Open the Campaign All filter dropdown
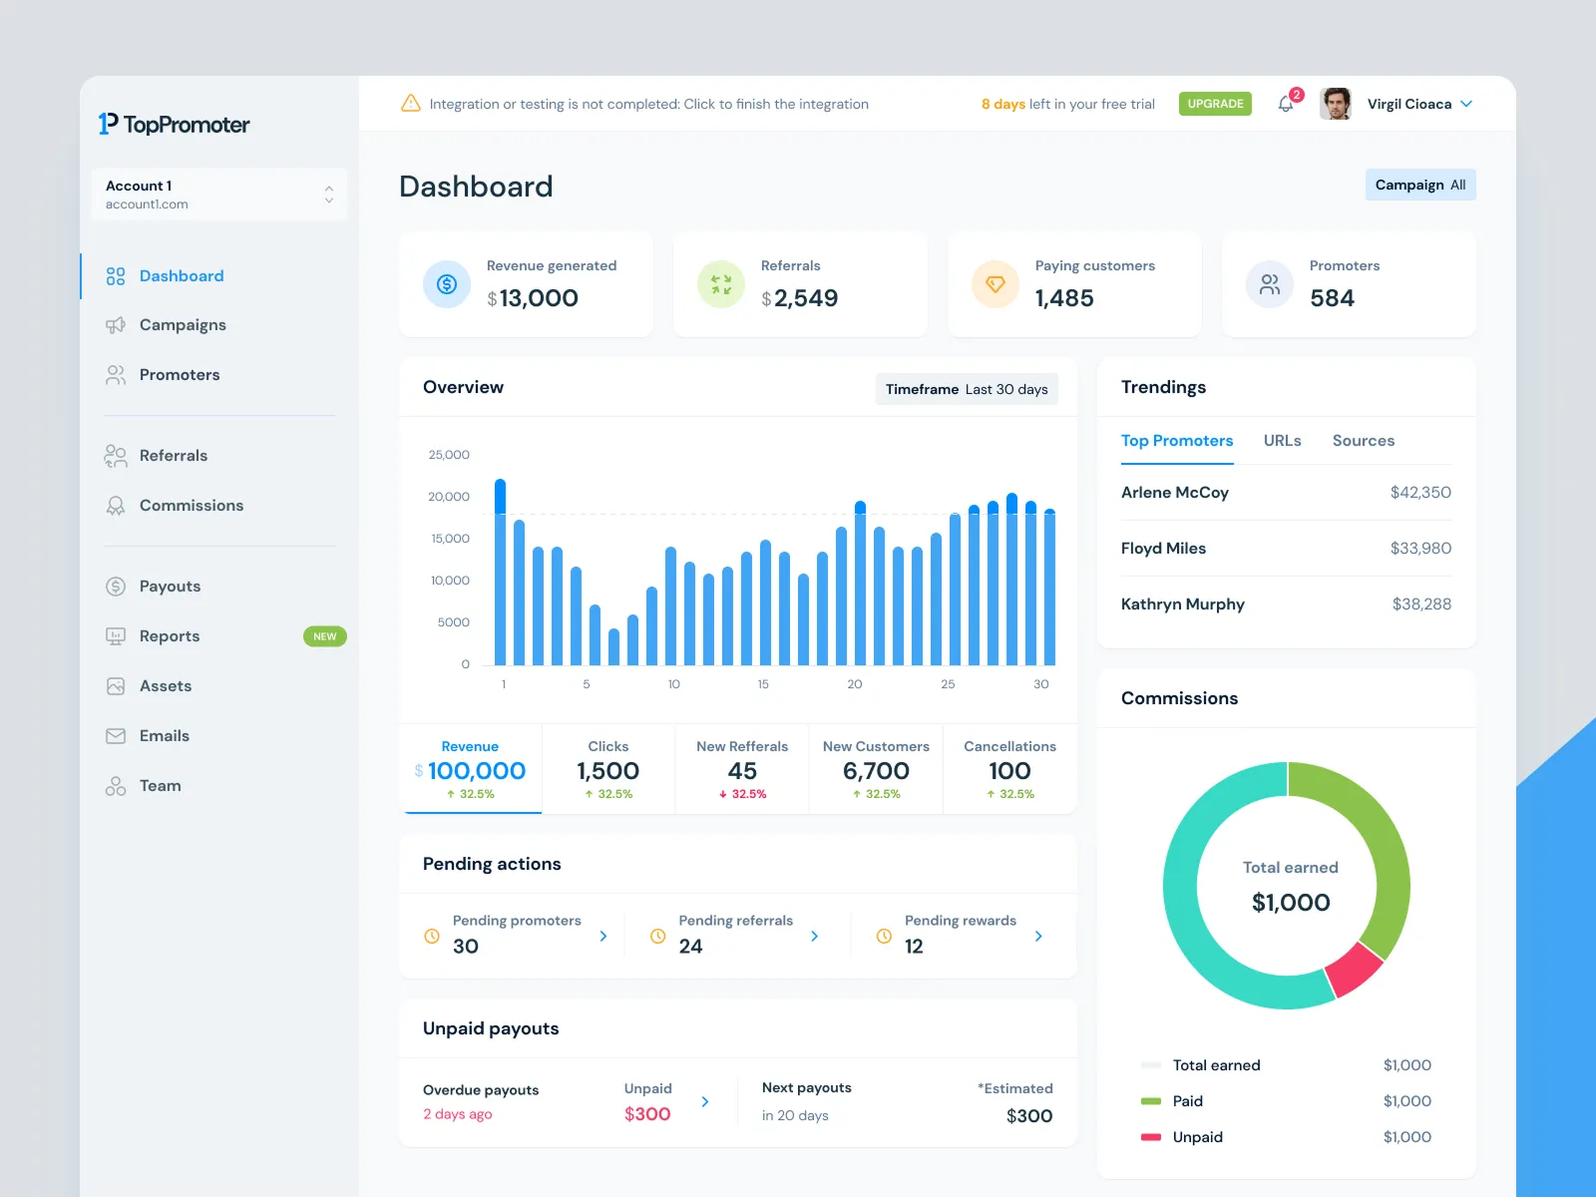 [x=1420, y=185]
